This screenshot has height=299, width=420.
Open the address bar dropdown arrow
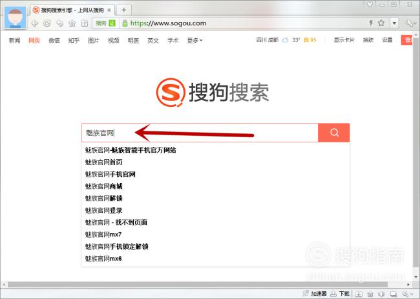tap(394, 23)
